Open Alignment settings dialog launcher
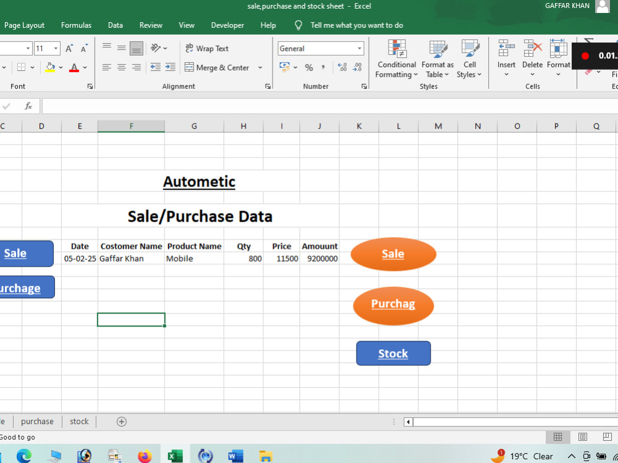Screen dimensions: 618x463 click(x=268, y=86)
